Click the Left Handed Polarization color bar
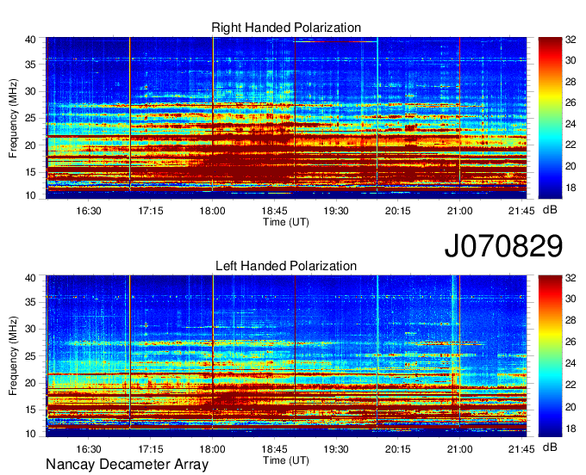The height and width of the screenshot is (475, 586). tap(550, 356)
